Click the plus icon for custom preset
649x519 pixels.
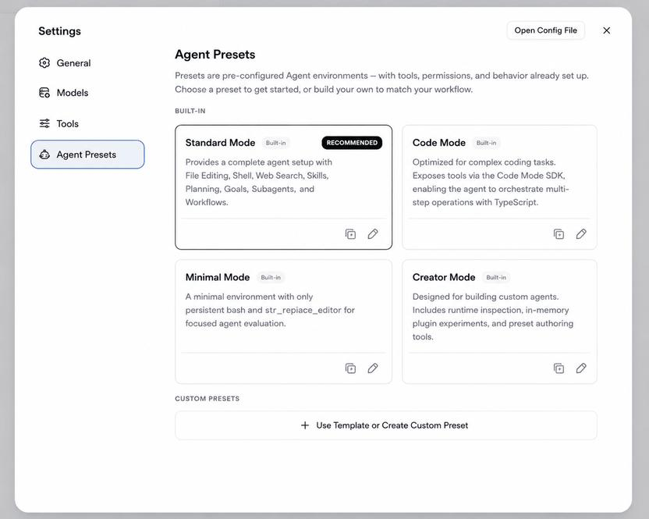click(305, 425)
